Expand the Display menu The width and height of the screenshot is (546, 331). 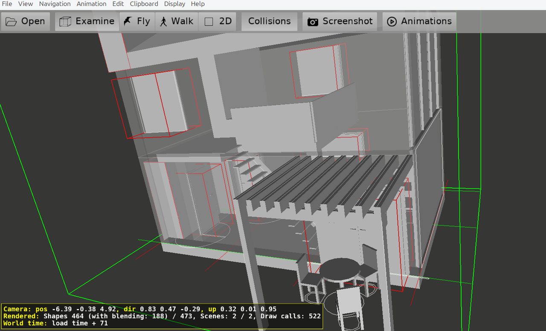click(x=174, y=4)
